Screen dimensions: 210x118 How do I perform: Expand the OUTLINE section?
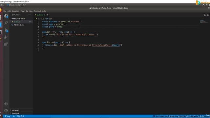click(x=15, y=110)
